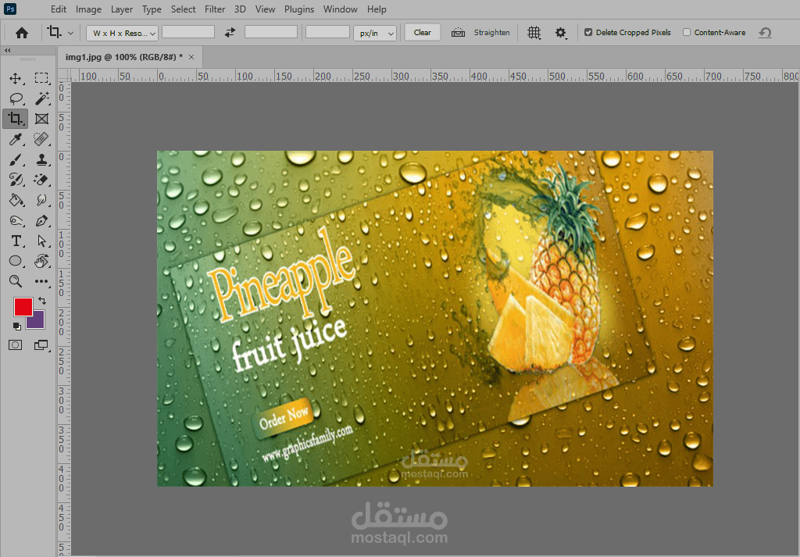The height and width of the screenshot is (557, 800).
Task: Select the Paint Bucket tool
Action: coord(16,200)
